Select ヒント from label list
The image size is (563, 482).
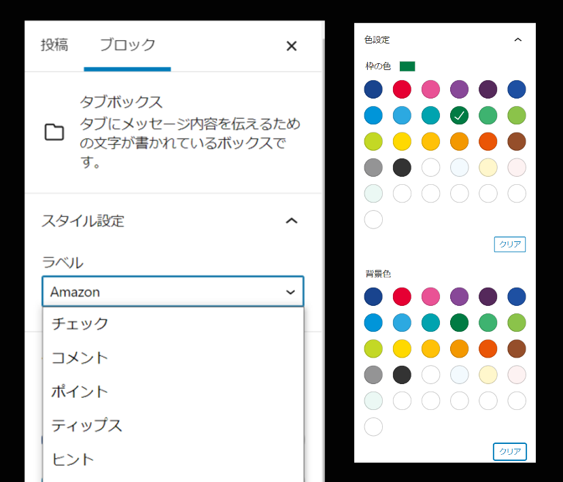173,460
